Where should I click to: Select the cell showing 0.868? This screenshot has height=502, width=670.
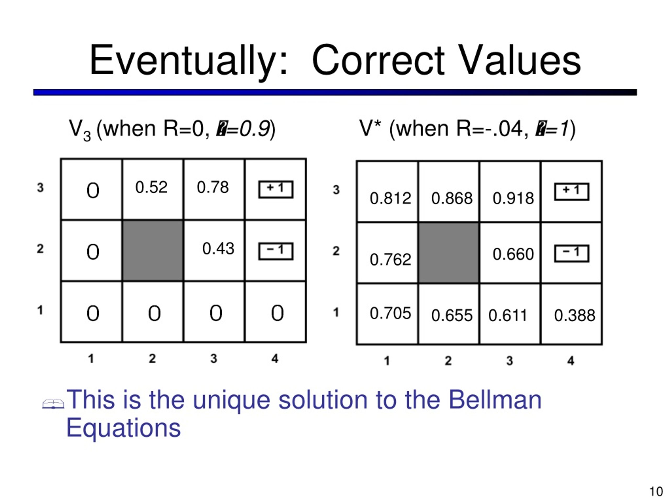click(449, 192)
